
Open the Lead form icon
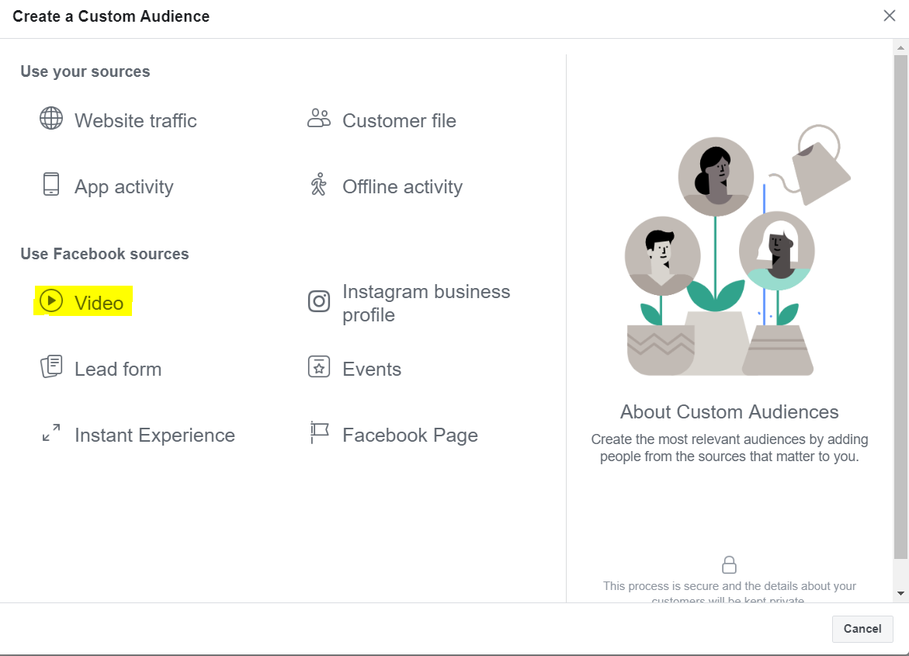point(51,367)
